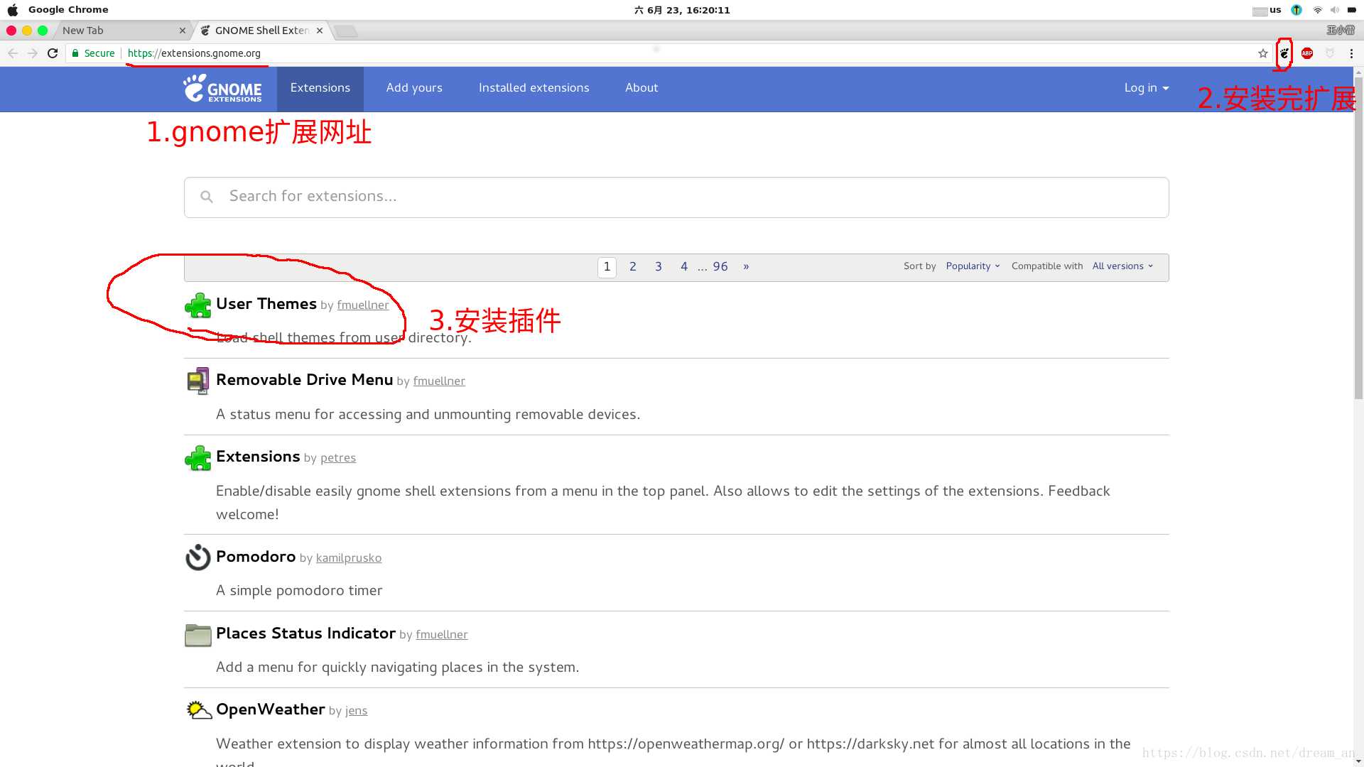Screen dimensions: 1364x767
Task: Open the AdBlock Plus extension icon
Action: coord(1307,53)
